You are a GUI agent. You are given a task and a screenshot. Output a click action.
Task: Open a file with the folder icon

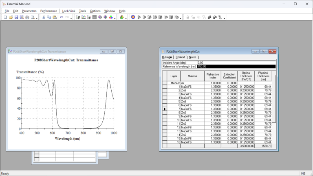click(11, 17)
